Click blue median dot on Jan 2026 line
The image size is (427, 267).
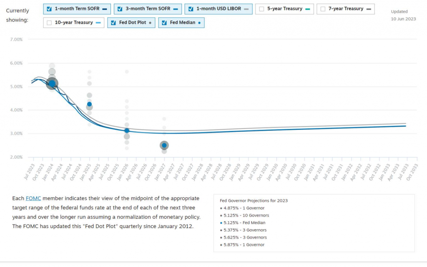point(127,131)
